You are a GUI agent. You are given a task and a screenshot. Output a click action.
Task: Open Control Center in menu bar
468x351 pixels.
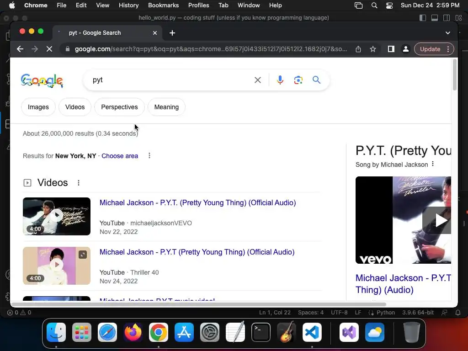click(x=389, y=5)
